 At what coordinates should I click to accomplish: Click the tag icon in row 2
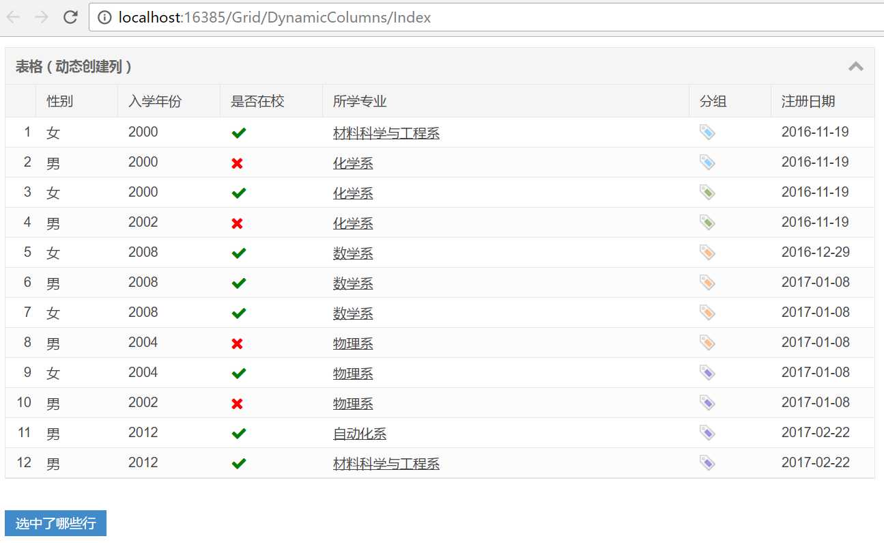click(707, 162)
